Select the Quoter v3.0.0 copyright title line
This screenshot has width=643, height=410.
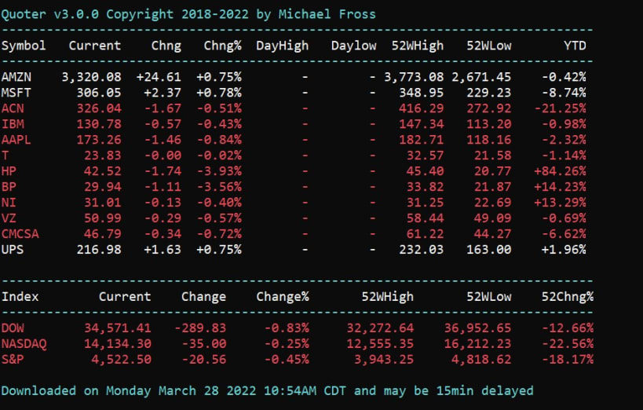(188, 14)
